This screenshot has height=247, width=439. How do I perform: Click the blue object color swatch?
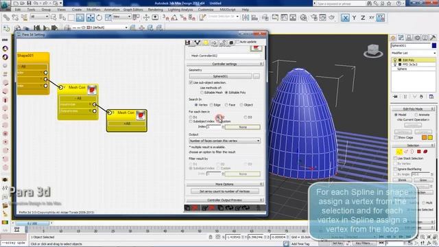(x=434, y=45)
